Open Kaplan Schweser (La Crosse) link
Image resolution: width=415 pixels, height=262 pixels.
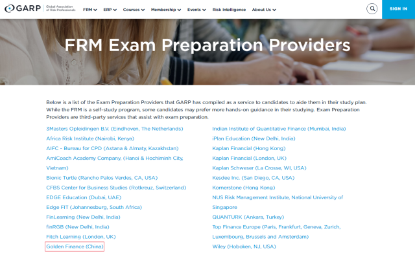(259, 168)
